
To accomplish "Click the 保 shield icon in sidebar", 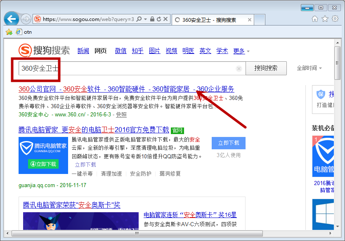I will click(x=321, y=94).
